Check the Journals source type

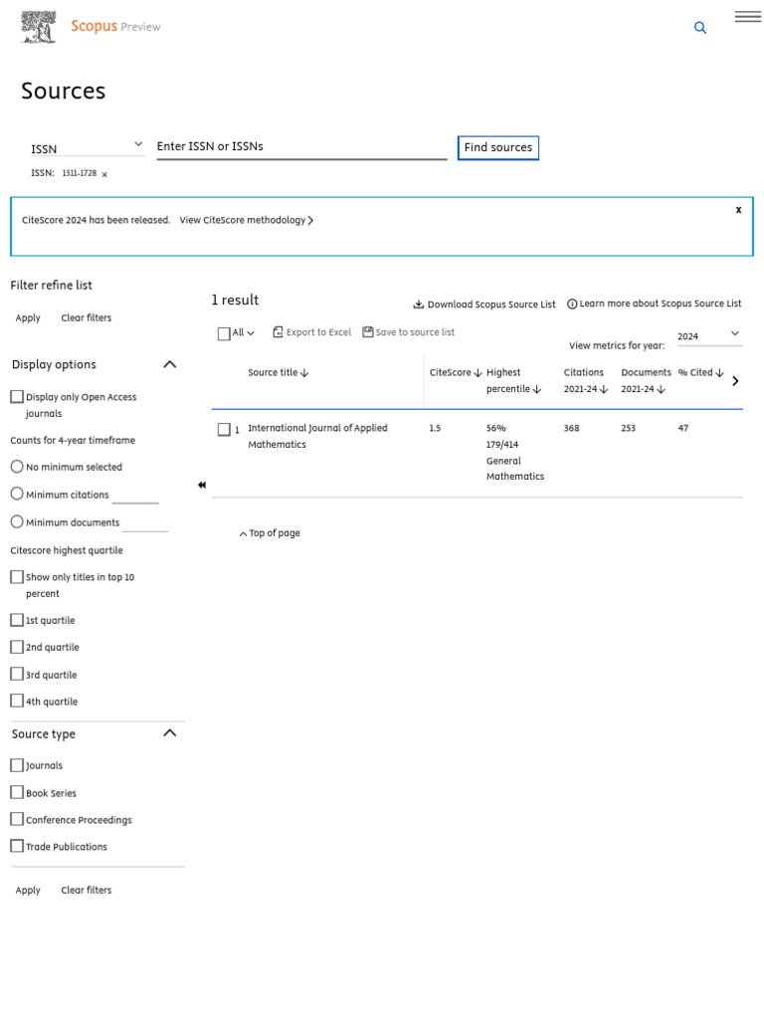pos(17,765)
